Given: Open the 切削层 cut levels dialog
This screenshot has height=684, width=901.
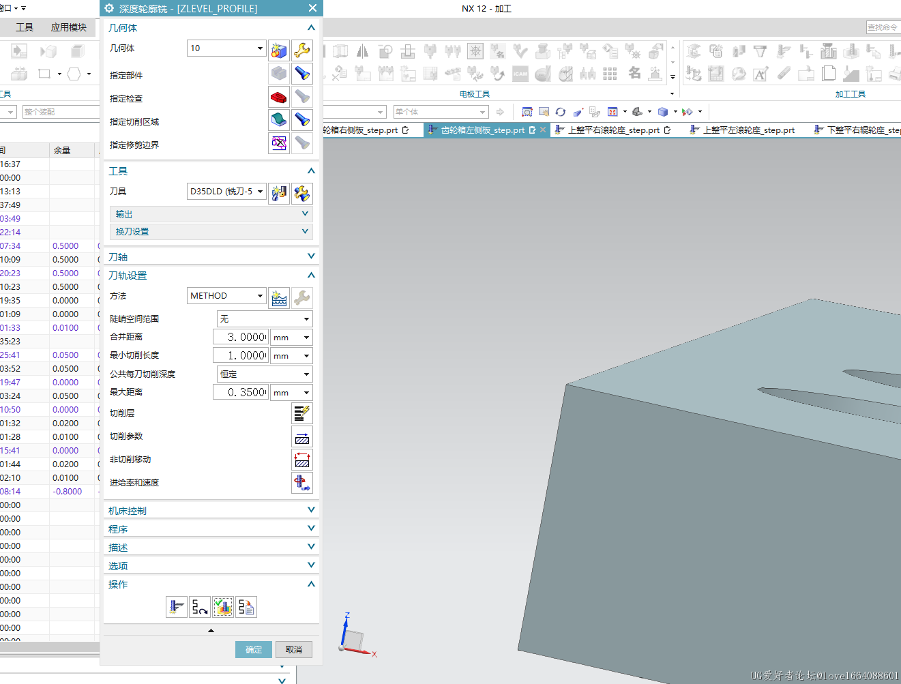Looking at the screenshot, I should [x=302, y=413].
